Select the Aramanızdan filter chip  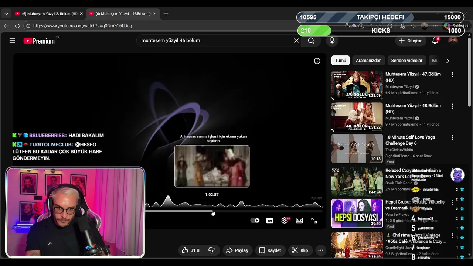368,61
